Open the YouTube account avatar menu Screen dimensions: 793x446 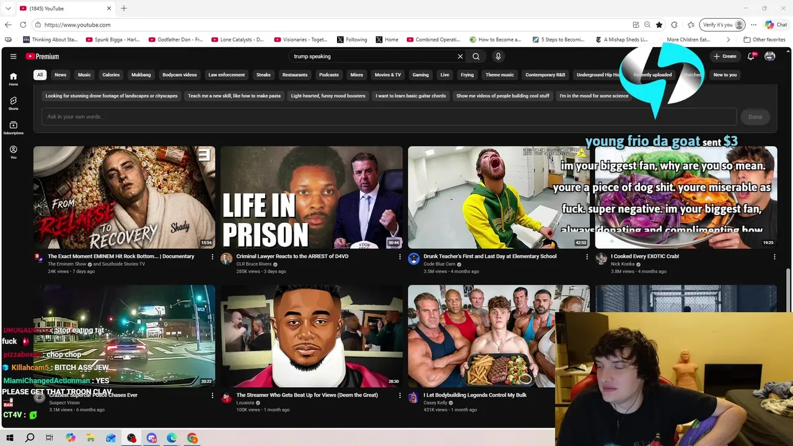(770, 56)
